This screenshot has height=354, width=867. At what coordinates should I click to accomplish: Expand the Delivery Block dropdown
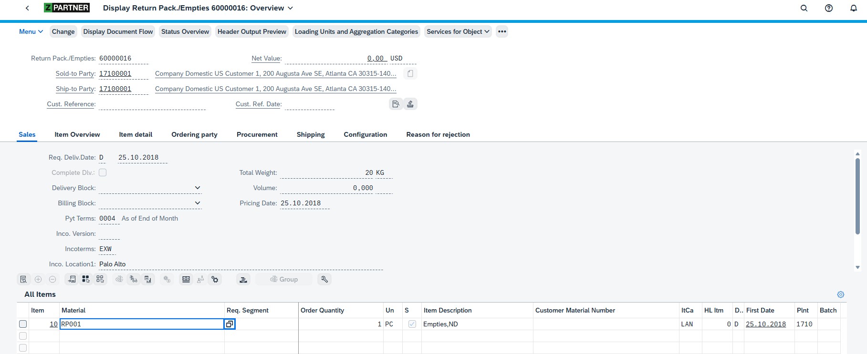click(x=198, y=188)
